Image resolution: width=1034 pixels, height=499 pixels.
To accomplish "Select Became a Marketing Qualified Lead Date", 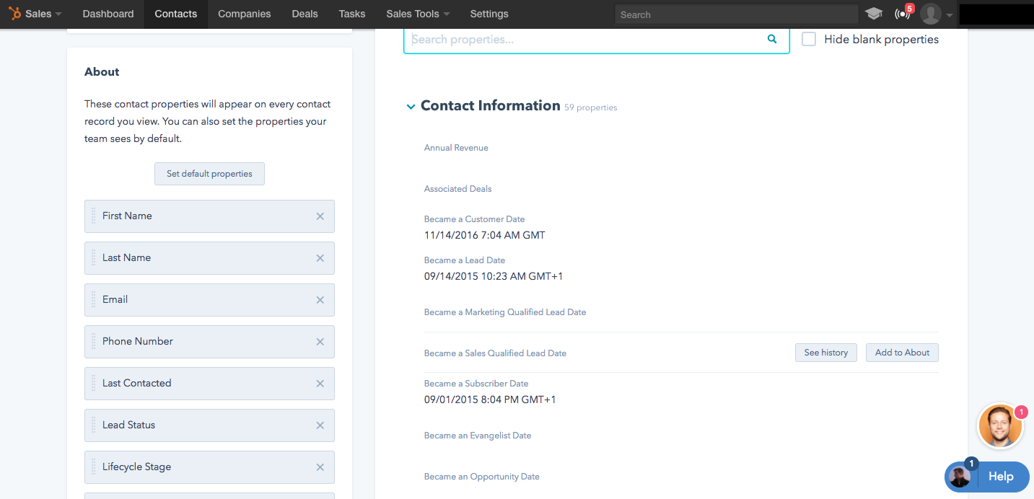I will coord(505,312).
